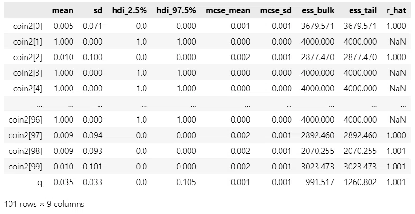Screen dimensions: 415x214
Task: Click the NaN r_hat value for coin2[1]
Action: (x=397, y=42)
